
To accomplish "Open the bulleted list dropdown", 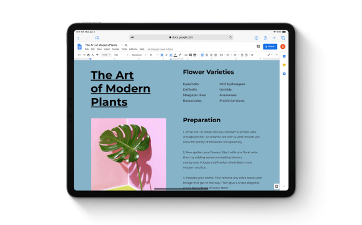I will tap(236, 55).
